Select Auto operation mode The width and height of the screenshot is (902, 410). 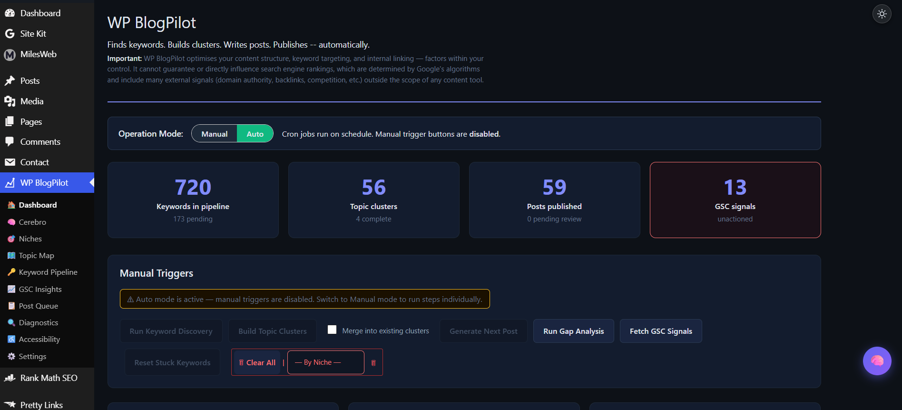coord(255,134)
